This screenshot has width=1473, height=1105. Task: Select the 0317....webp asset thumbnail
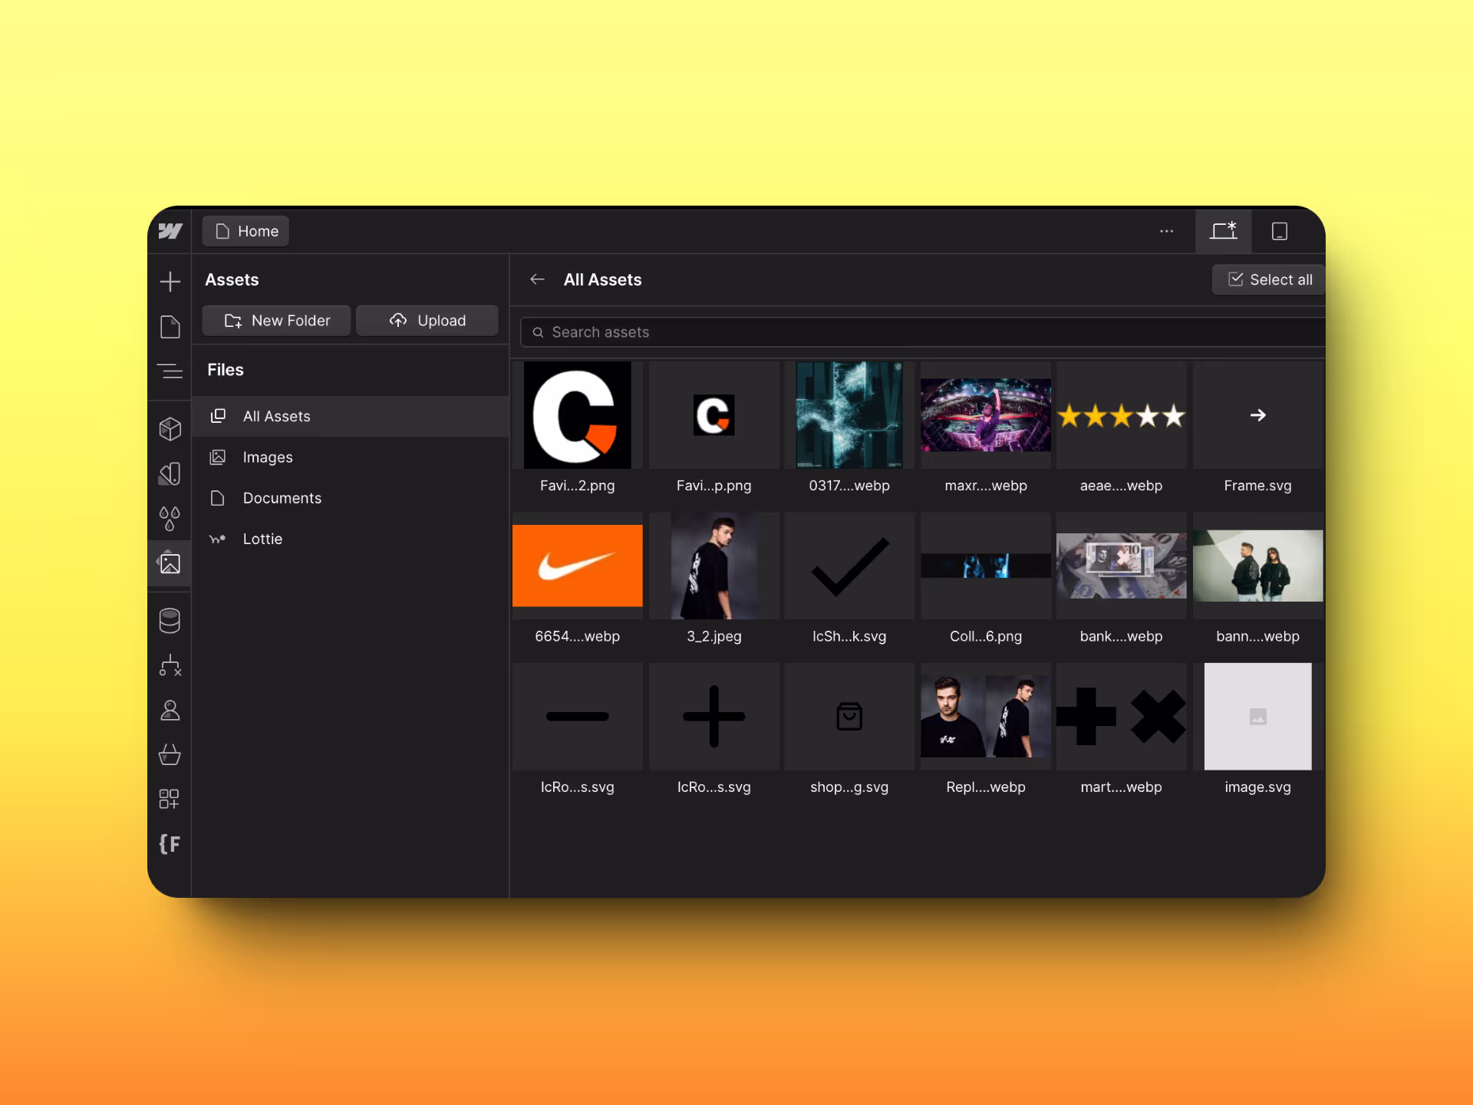(849, 415)
